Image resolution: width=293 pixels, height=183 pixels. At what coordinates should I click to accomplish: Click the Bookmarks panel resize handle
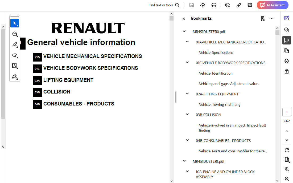[x=176, y=97]
